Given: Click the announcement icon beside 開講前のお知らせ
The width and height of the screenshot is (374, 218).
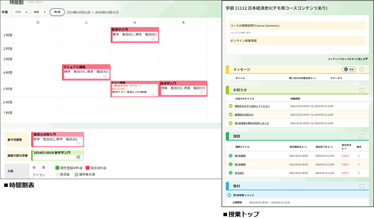Looking at the screenshot, I should 230,114.
